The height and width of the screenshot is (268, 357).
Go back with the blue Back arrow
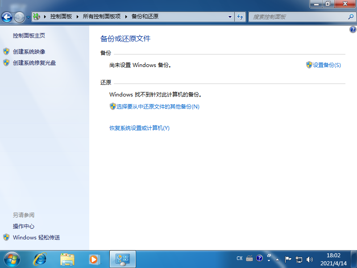coord(7,17)
